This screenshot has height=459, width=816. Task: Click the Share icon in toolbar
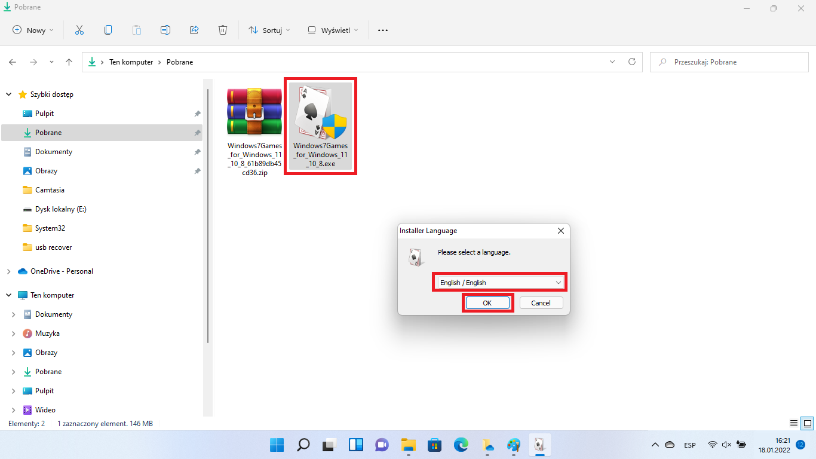tap(194, 30)
